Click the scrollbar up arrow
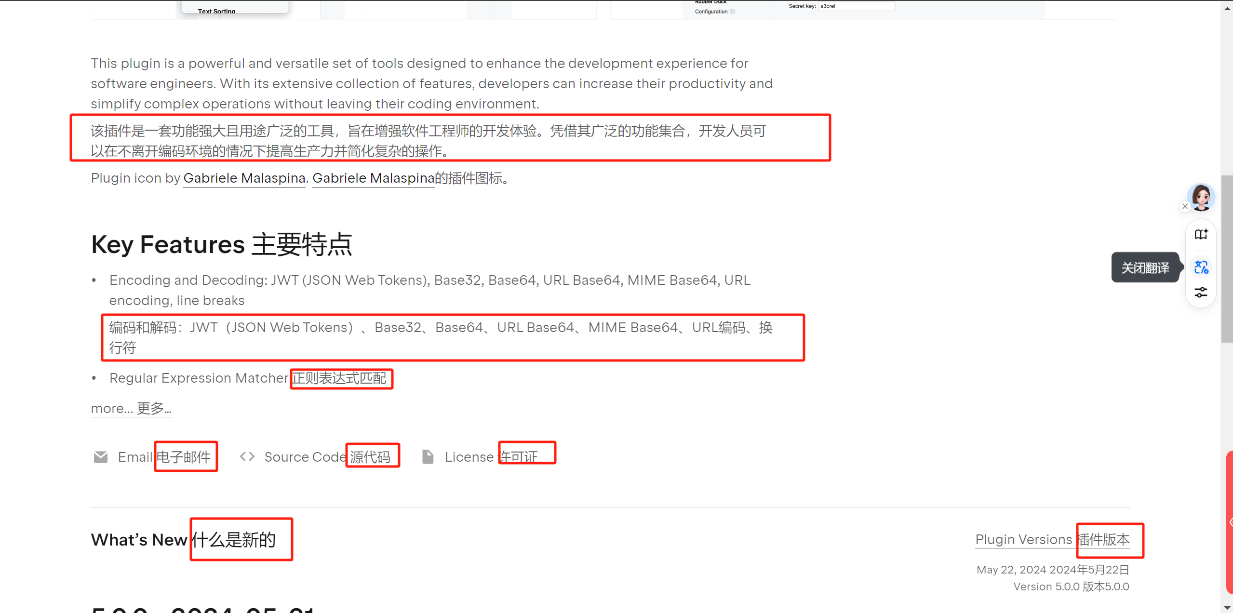The image size is (1233, 613). 1227,8
